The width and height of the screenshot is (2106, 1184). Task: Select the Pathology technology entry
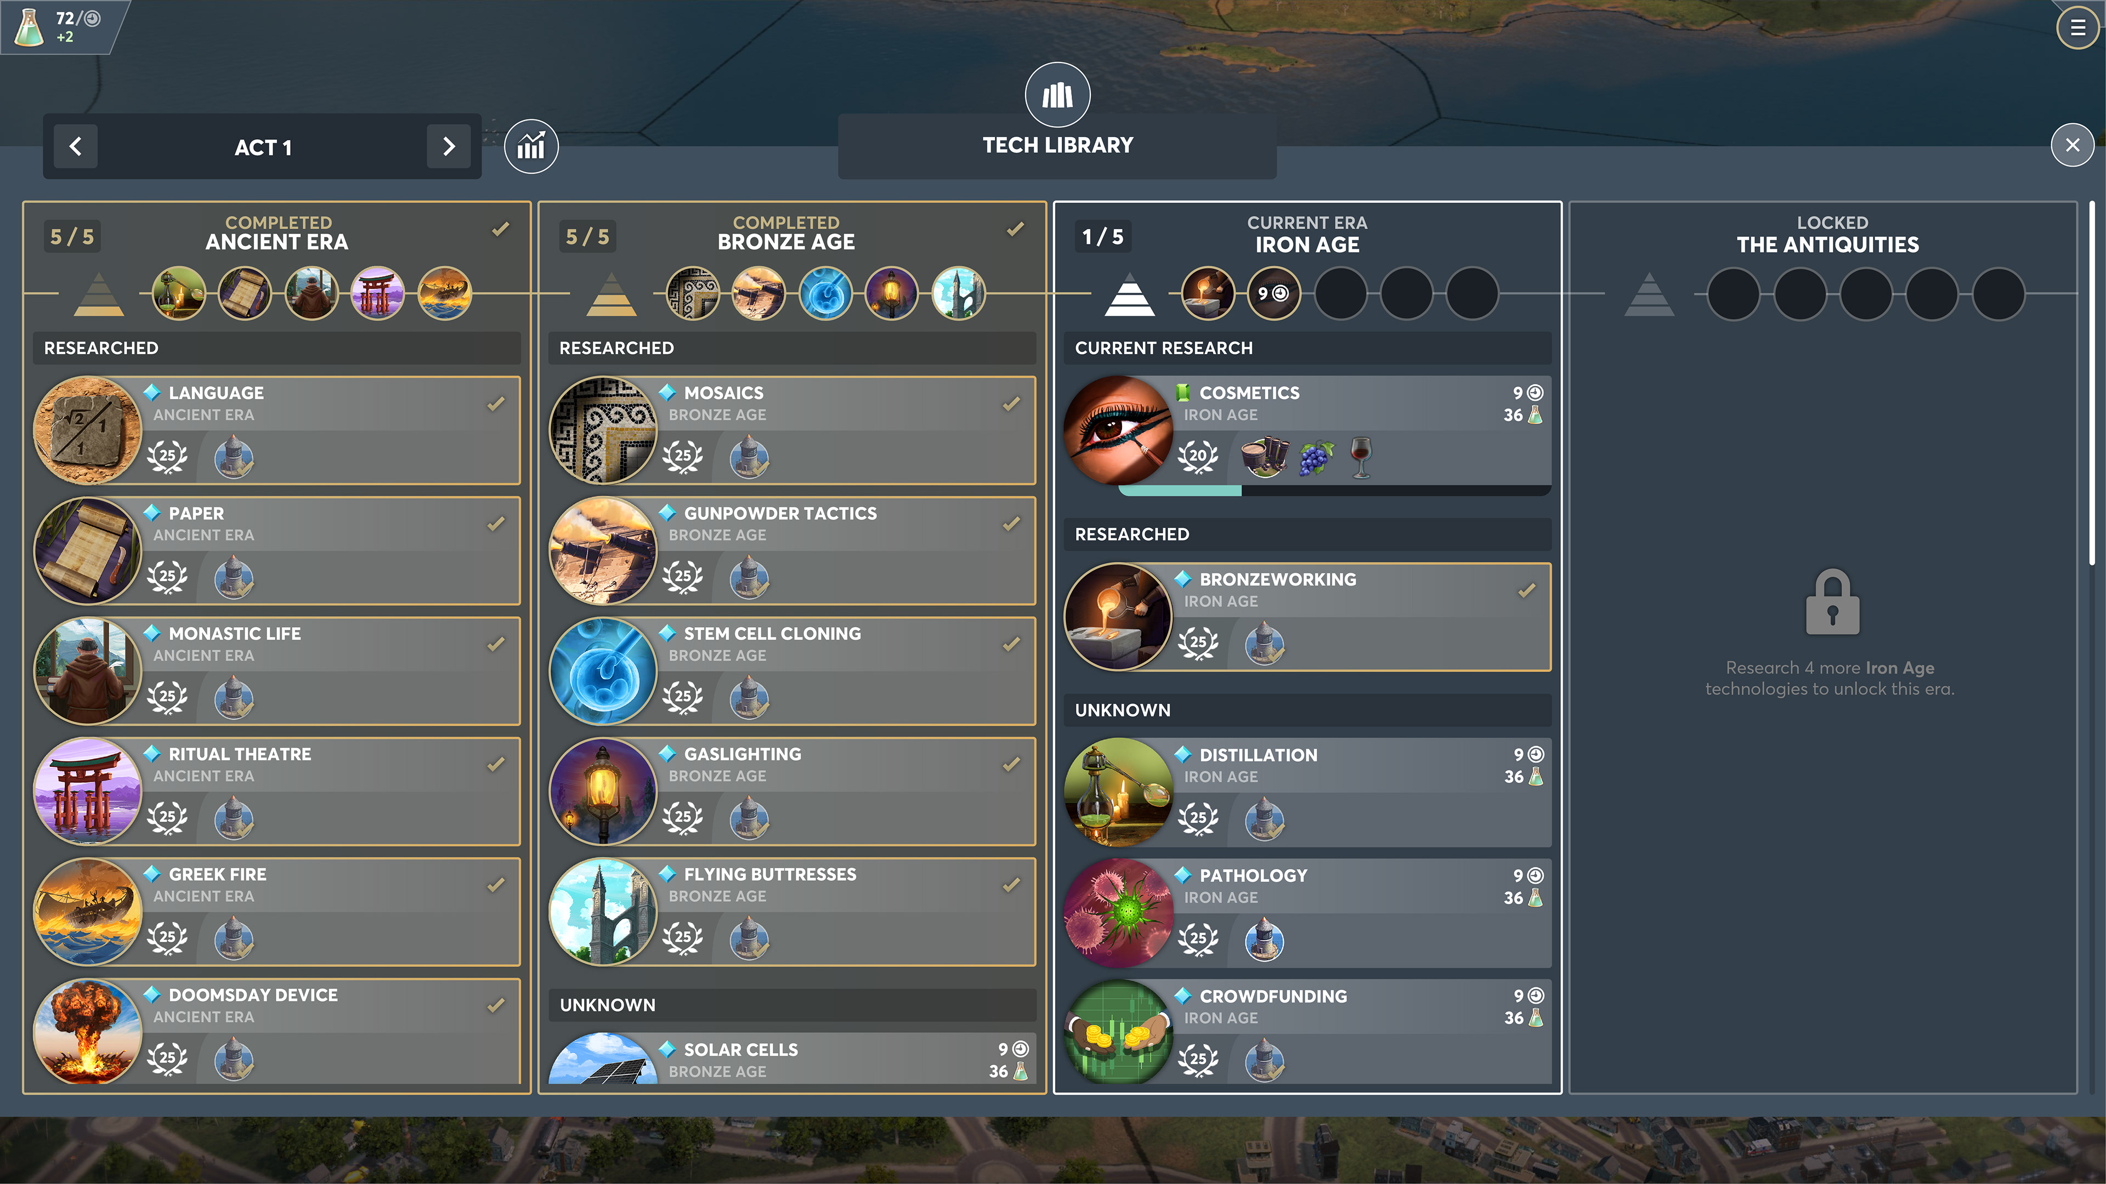pos(1307,913)
